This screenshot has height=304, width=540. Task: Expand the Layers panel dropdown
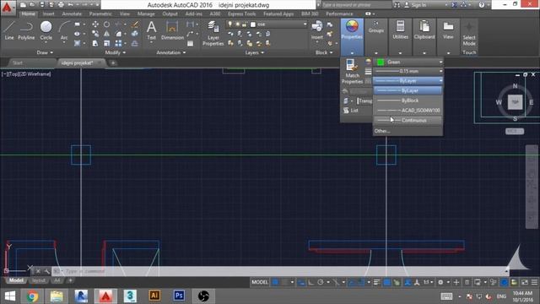click(x=255, y=52)
